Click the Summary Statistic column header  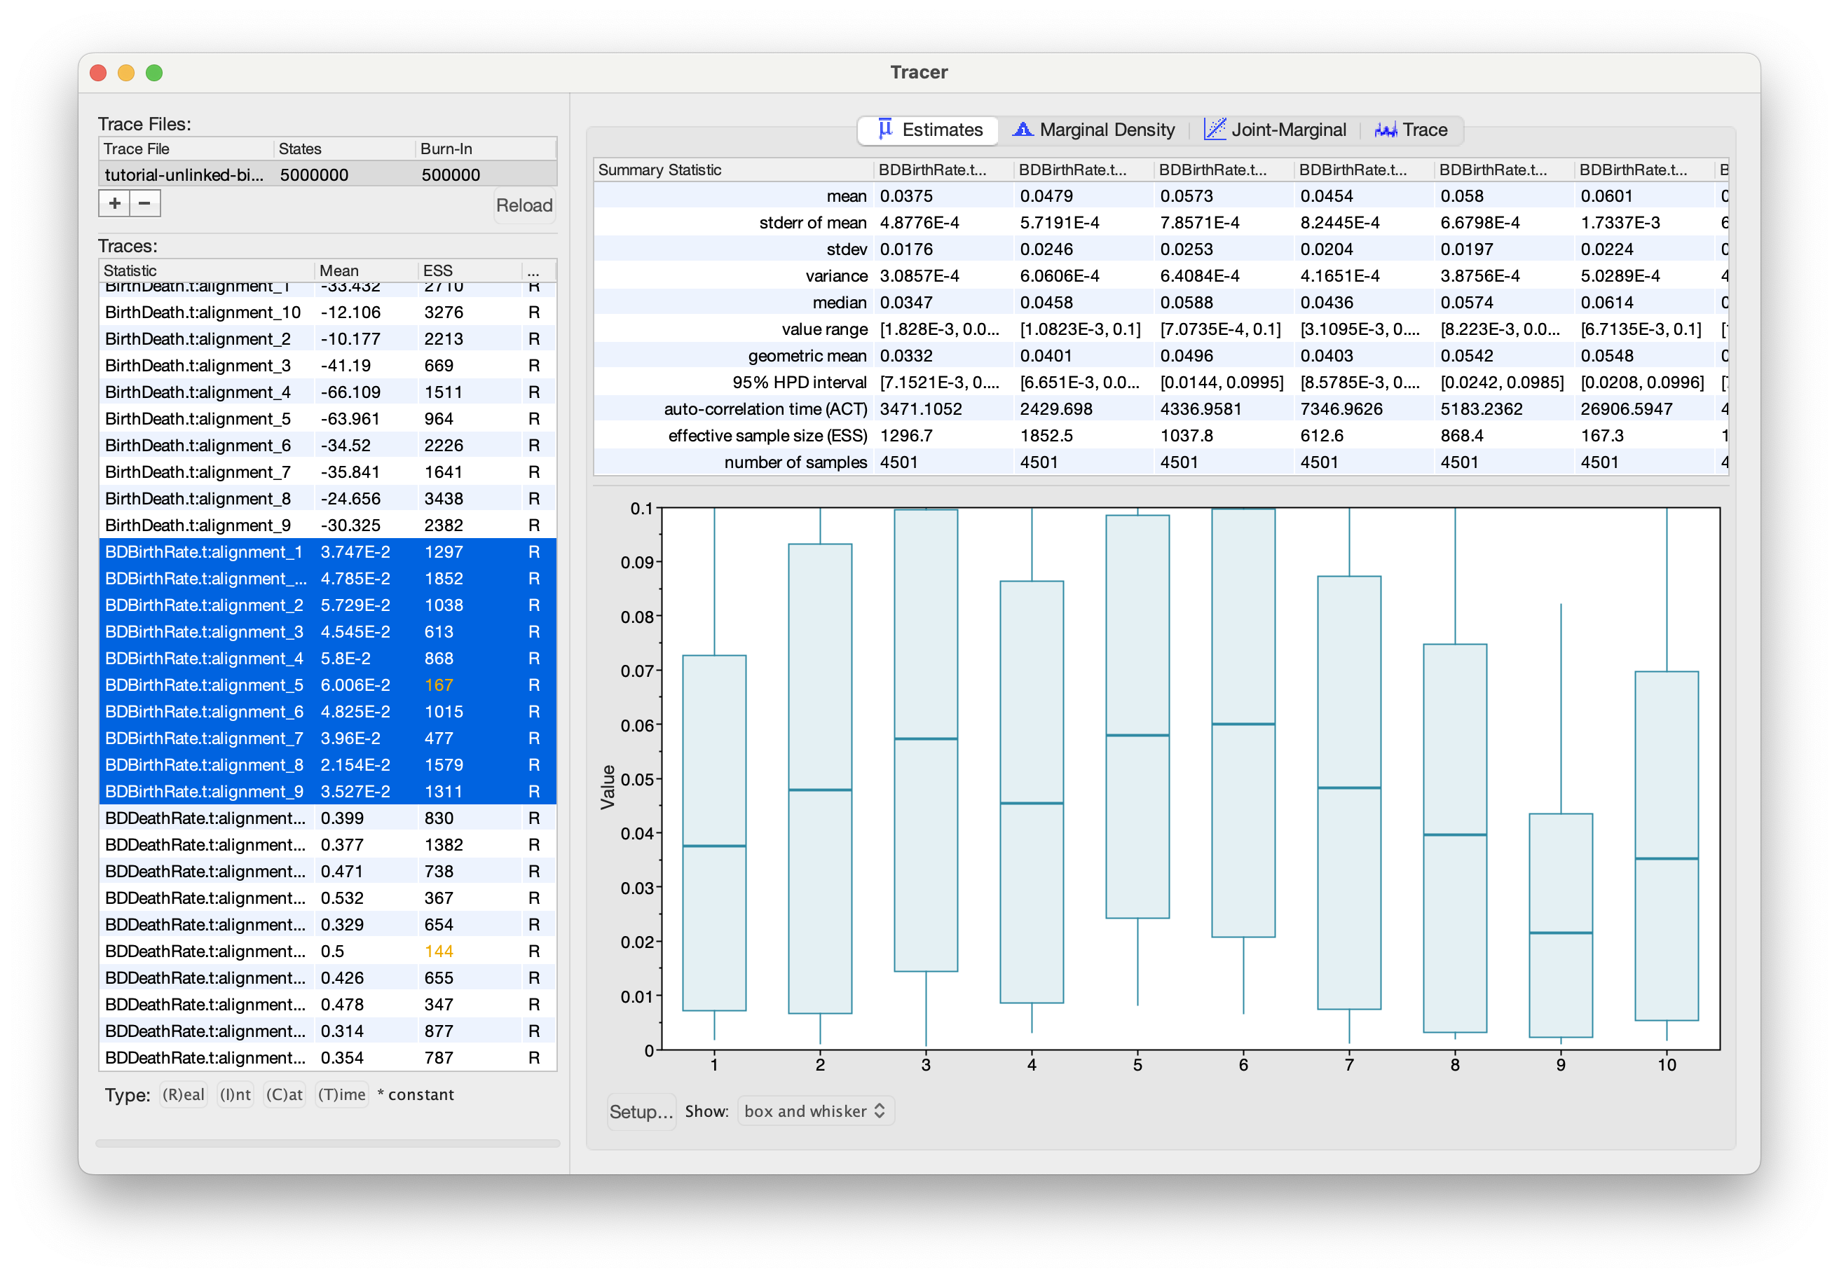tap(733, 170)
